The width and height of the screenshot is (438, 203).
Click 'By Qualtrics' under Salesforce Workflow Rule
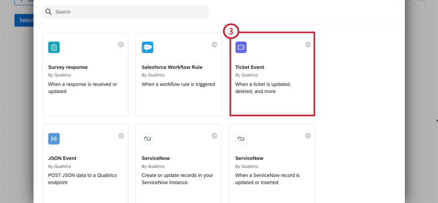(x=153, y=75)
